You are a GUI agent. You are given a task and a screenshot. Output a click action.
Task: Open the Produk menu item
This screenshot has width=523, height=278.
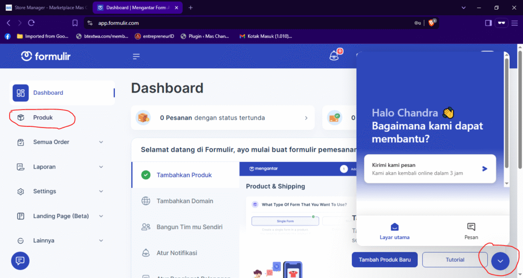[62, 118]
